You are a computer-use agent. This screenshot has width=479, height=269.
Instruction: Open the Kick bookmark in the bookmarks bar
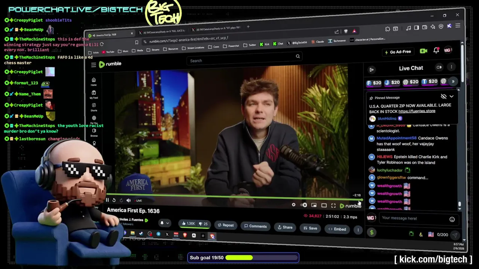click(264, 44)
